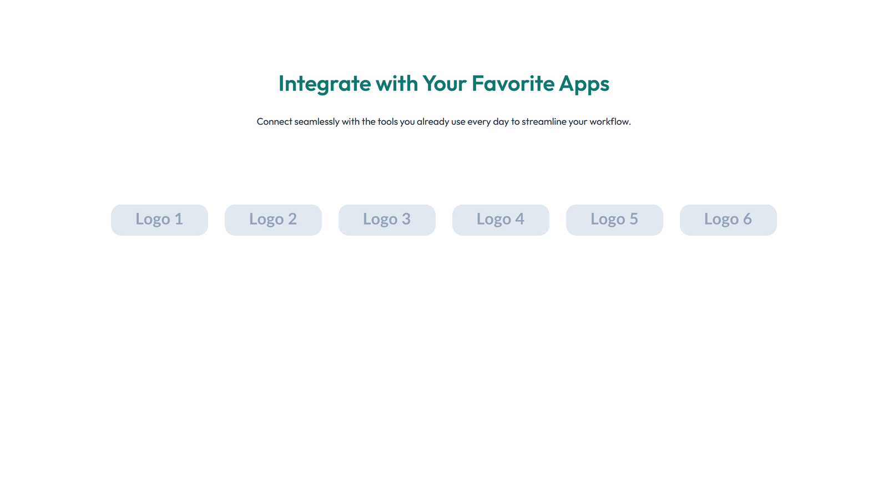The image size is (888, 499).
Task: Click the heading Integrate with Your Favorite Apps
Action: [x=444, y=84]
